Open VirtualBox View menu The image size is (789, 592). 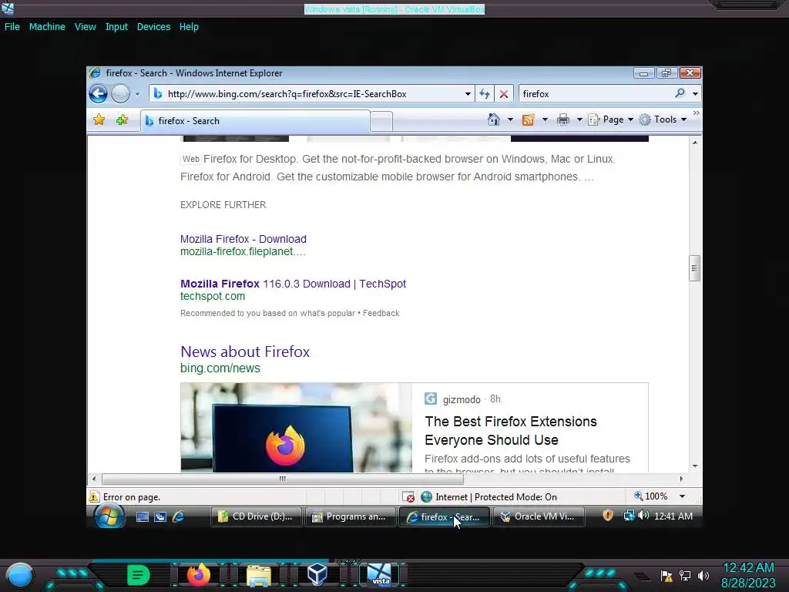85,27
